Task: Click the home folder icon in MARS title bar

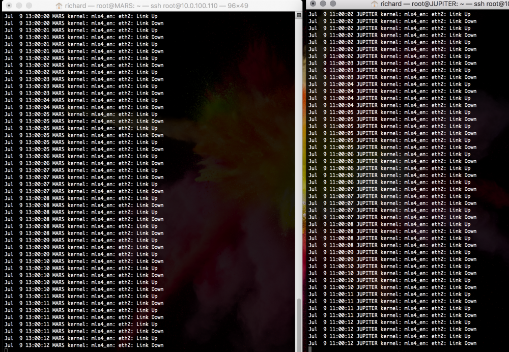Action: point(59,6)
